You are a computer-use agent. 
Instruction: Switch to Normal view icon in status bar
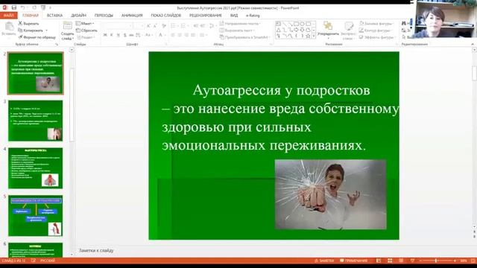coord(379,261)
